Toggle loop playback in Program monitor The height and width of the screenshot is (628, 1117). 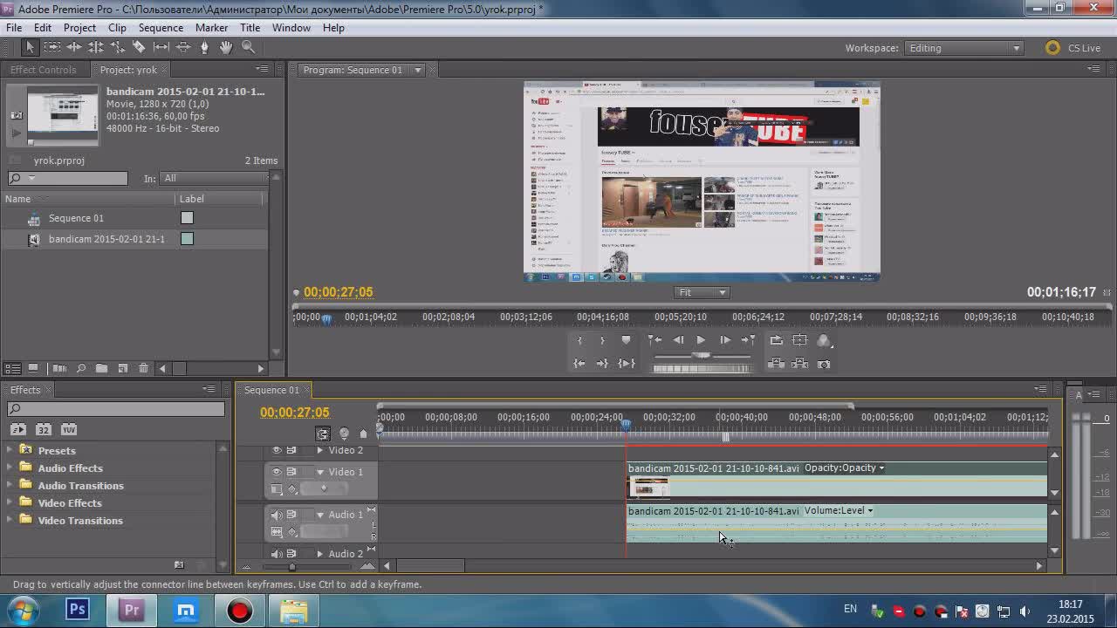pos(777,340)
